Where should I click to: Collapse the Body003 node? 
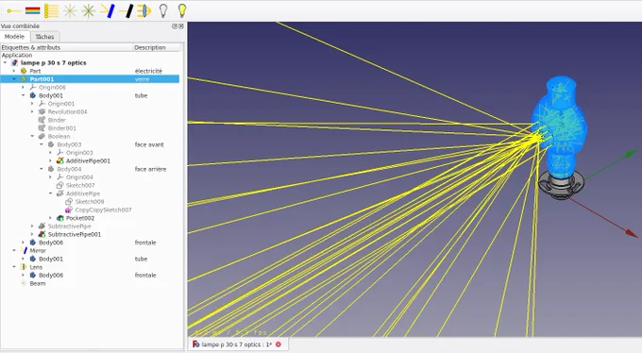tap(41, 144)
